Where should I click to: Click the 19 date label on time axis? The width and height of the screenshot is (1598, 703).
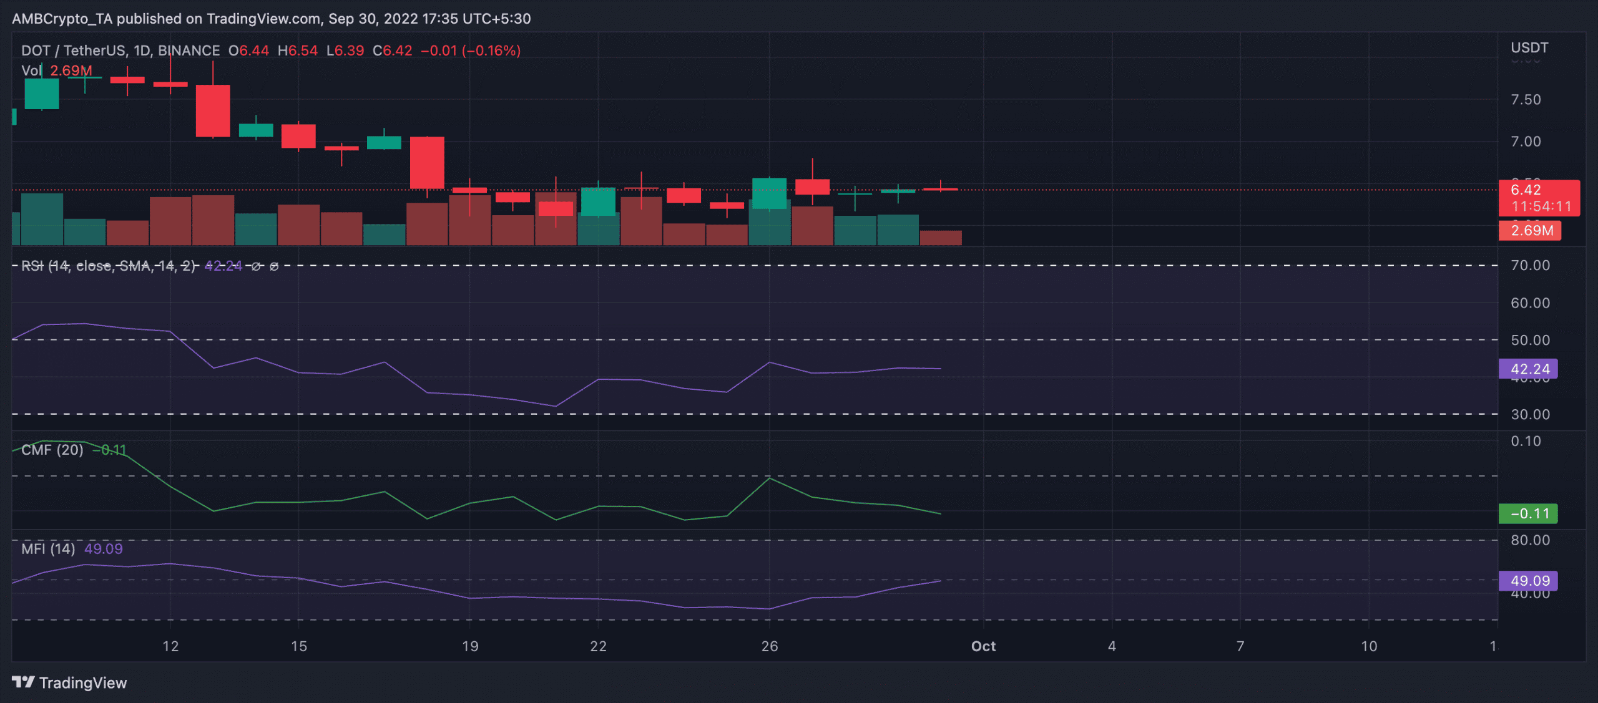[470, 646]
